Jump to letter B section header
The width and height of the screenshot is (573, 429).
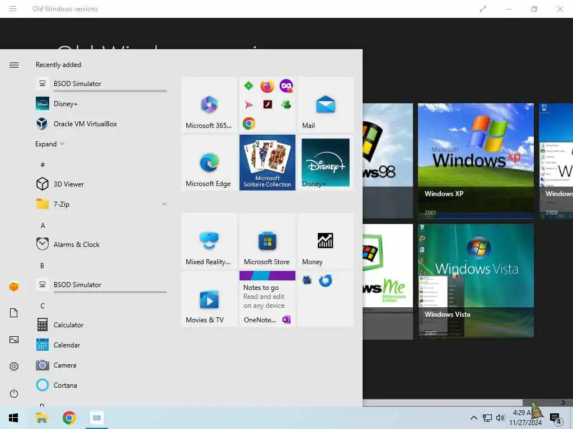pyautogui.click(x=43, y=265)
